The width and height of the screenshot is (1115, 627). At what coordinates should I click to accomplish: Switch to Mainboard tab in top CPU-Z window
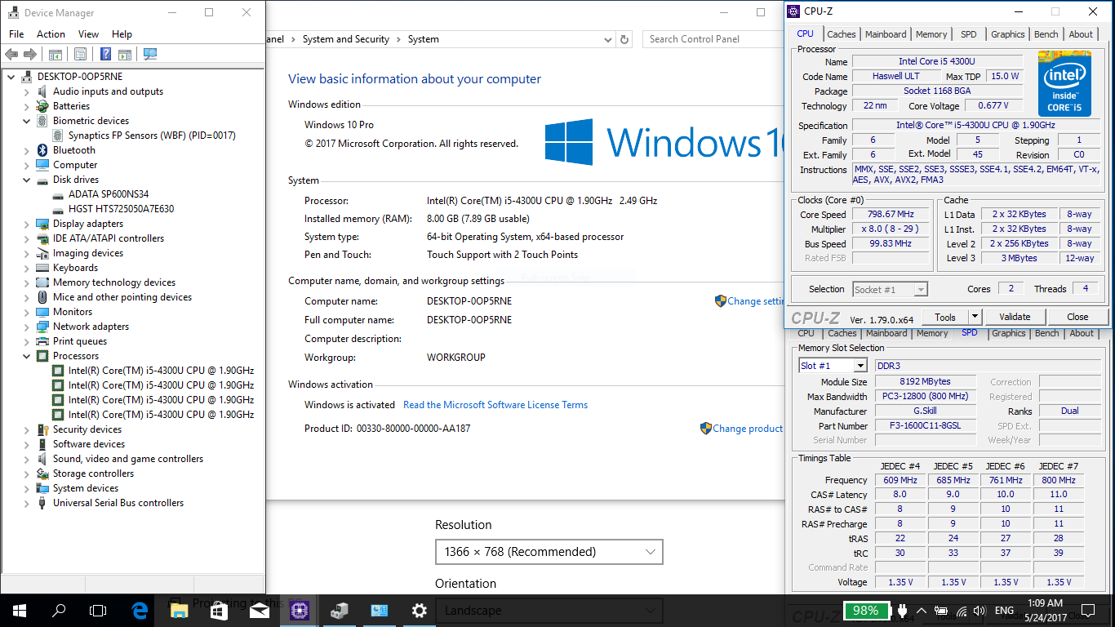[886, 34]
